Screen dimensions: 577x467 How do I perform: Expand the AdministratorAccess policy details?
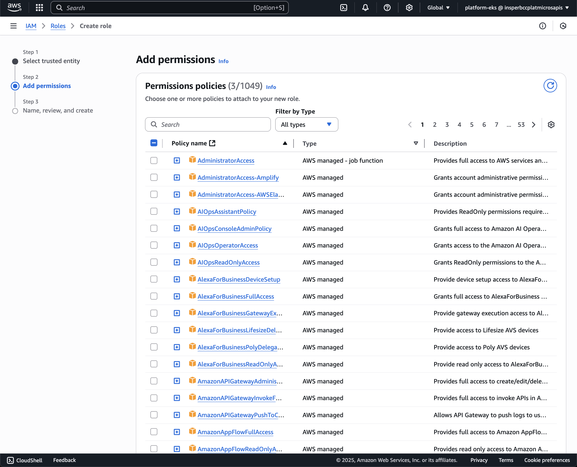[177, 161]
